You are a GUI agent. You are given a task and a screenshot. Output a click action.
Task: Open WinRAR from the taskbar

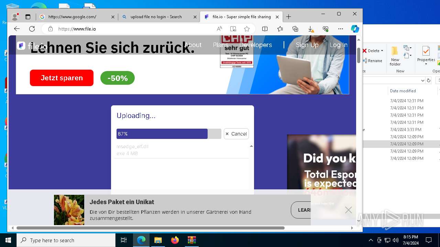pos(191,240)
